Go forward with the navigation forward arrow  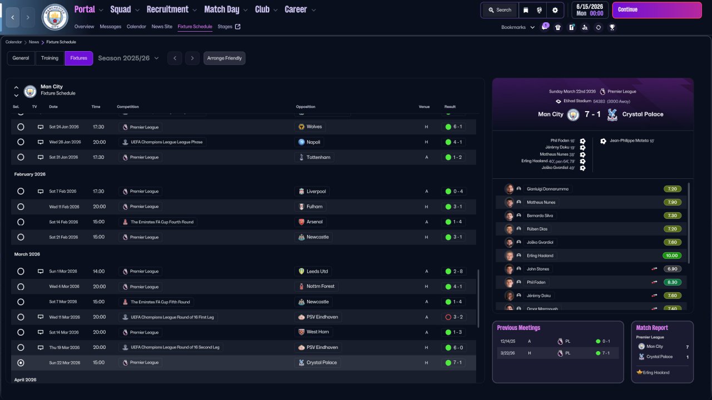[28, 17]
